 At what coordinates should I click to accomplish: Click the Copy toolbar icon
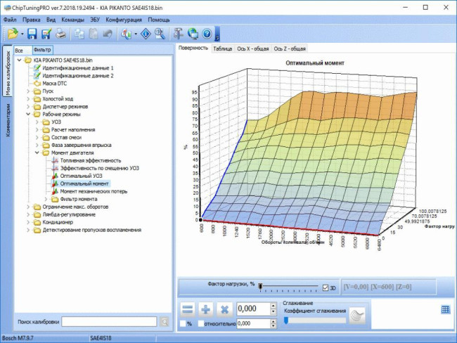pos(79,34)
